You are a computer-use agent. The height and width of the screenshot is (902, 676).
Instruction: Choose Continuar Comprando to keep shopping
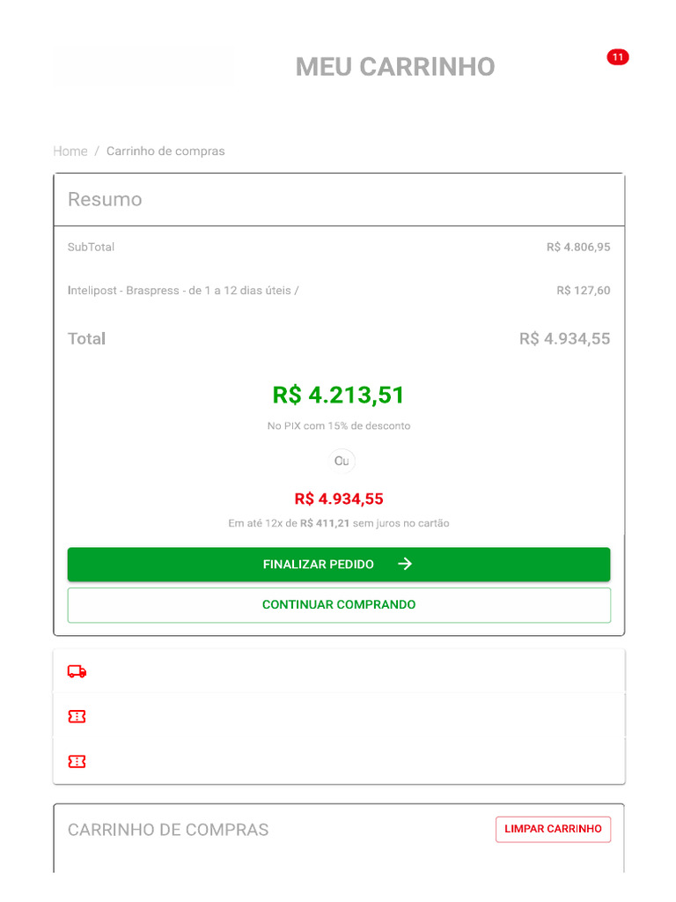tap(339, 605)
